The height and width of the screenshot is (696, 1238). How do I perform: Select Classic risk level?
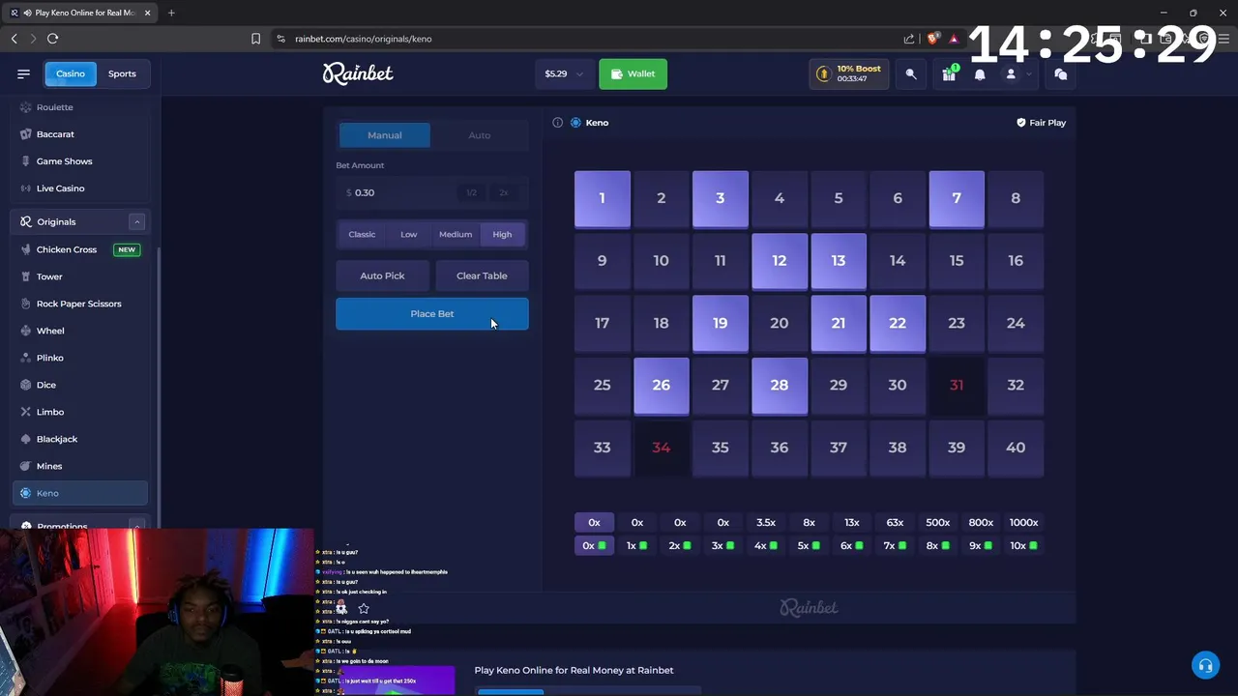tap(362, 234)
